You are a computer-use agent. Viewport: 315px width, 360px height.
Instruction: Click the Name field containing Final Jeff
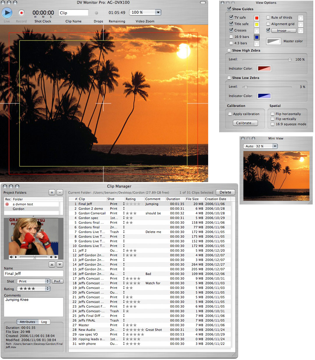[x=33, y=273]
